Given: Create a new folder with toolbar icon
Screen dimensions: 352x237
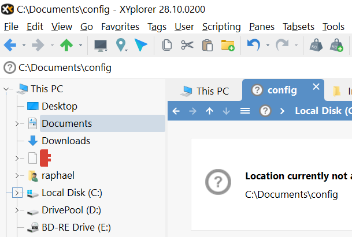Looking at the screenshot, I should (227, 45).
